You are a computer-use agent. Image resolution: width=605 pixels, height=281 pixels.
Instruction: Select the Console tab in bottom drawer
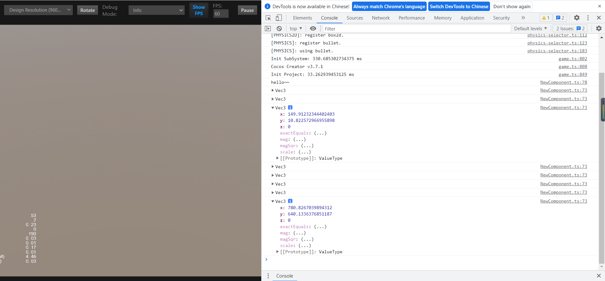(285, 276)
